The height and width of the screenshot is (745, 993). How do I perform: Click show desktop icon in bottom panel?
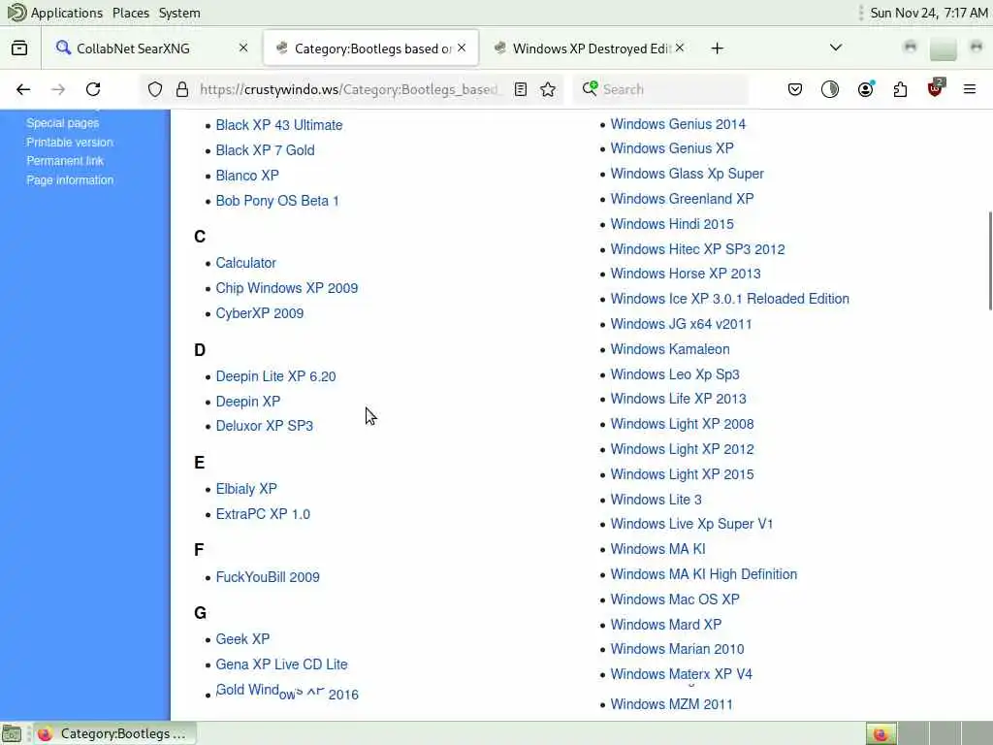12,734
